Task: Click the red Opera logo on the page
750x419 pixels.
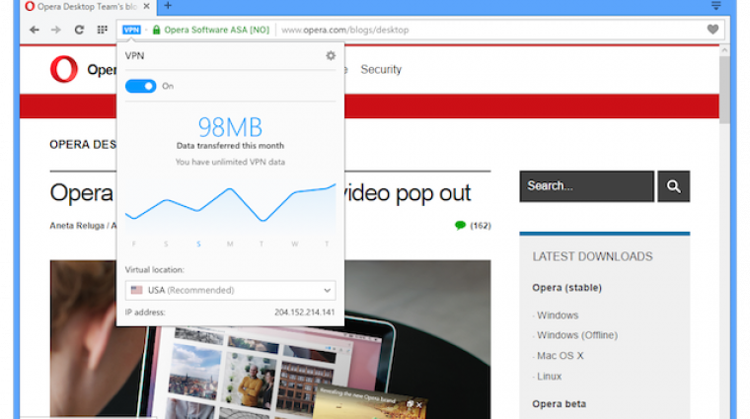Action: pos(64,69)
